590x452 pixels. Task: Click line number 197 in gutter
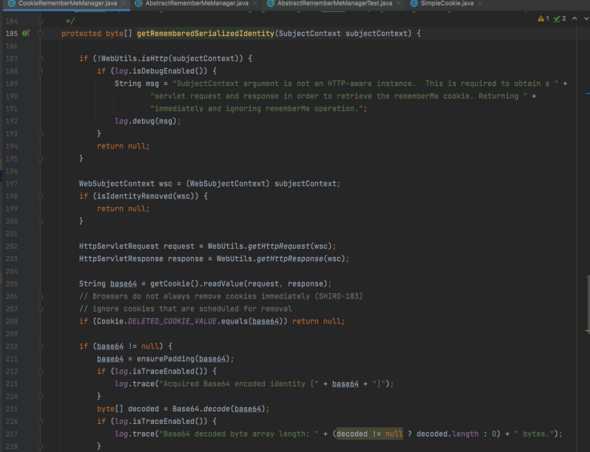12,184
